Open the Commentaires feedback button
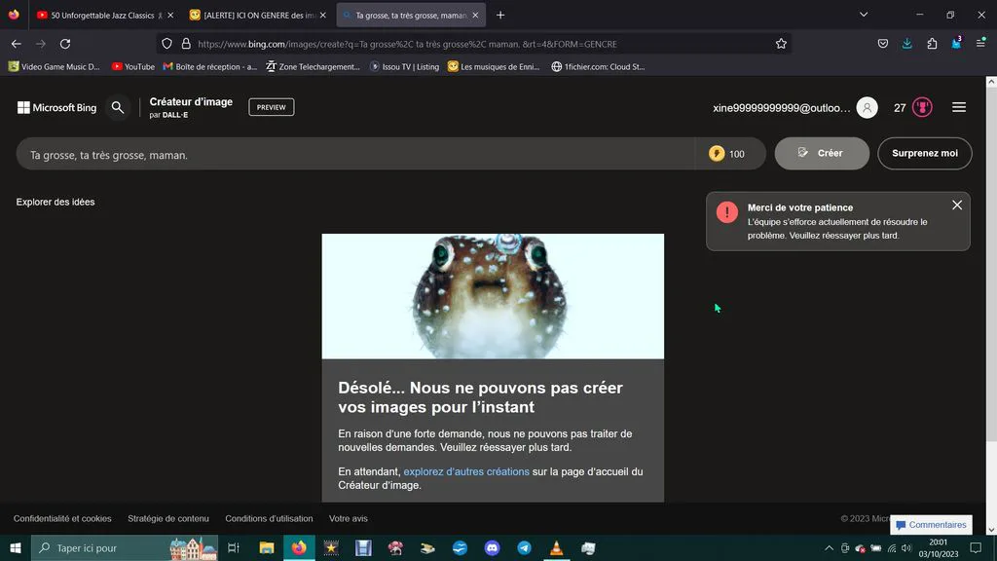997x561 pixels. pos(931,525)
